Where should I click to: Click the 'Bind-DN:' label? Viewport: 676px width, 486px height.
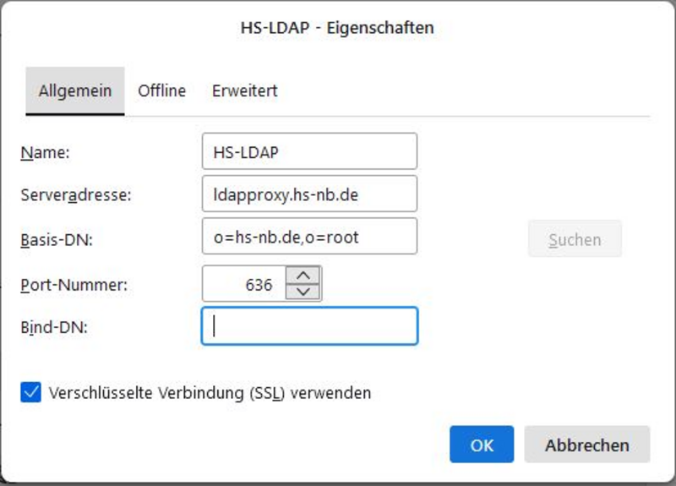[x=54, y=327]
